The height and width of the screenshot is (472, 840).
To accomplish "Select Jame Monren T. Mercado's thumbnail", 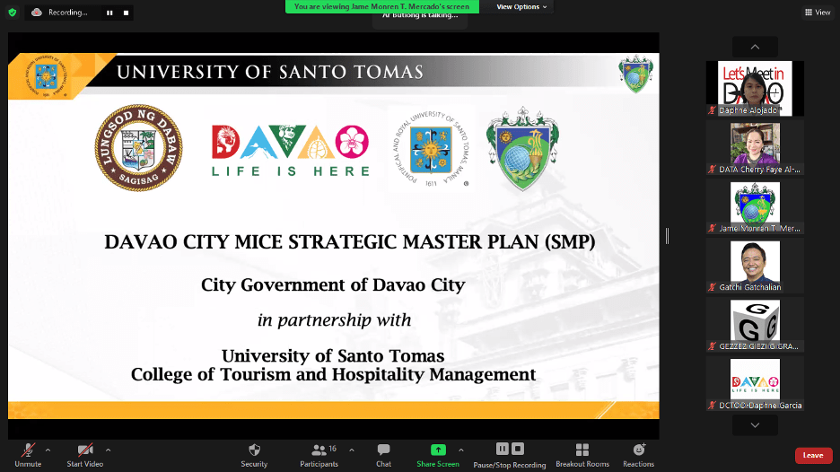I will (x=755, y=206).
